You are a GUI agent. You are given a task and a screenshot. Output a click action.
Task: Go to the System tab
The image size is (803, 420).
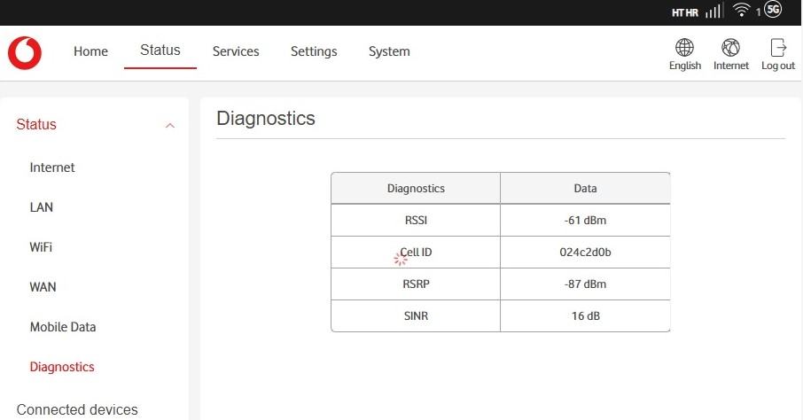[389, 51]
